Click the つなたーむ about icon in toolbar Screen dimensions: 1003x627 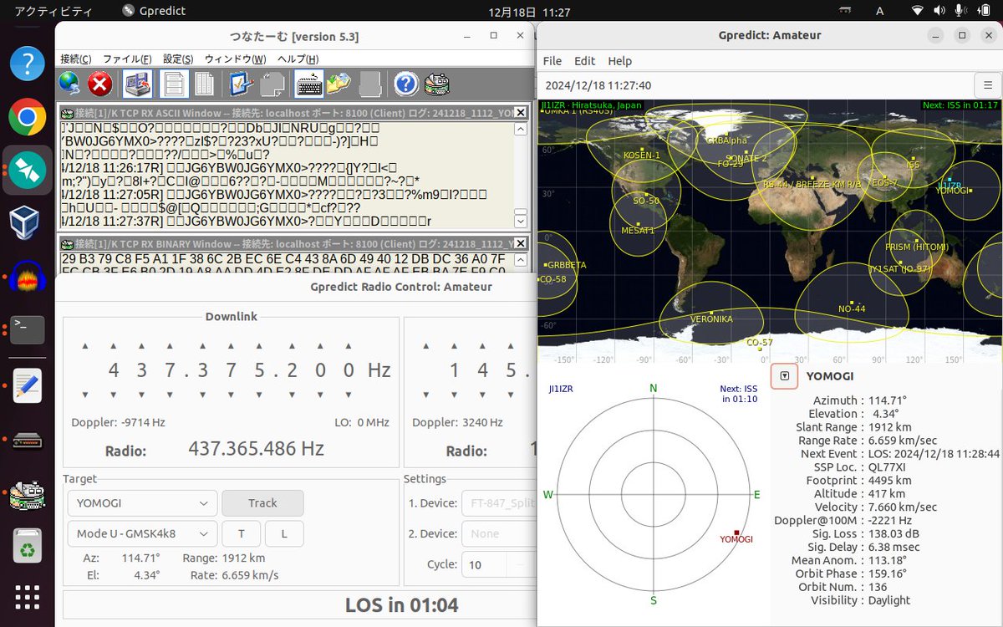click(x=436, y=84)
